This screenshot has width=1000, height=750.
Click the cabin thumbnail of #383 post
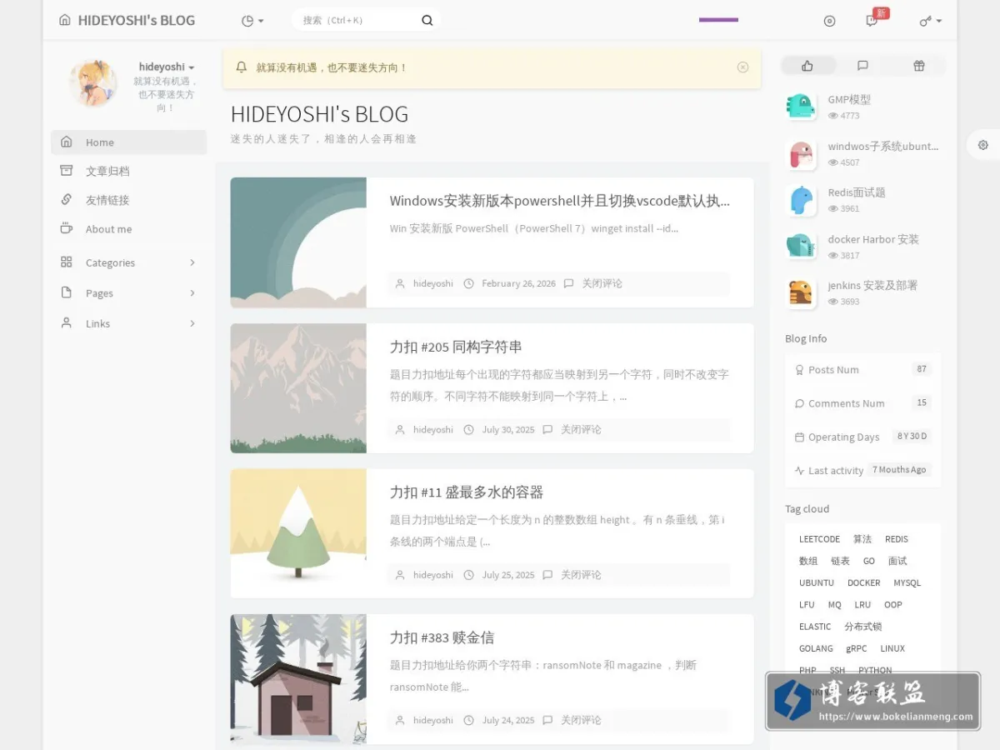click(x=298, y=679)
